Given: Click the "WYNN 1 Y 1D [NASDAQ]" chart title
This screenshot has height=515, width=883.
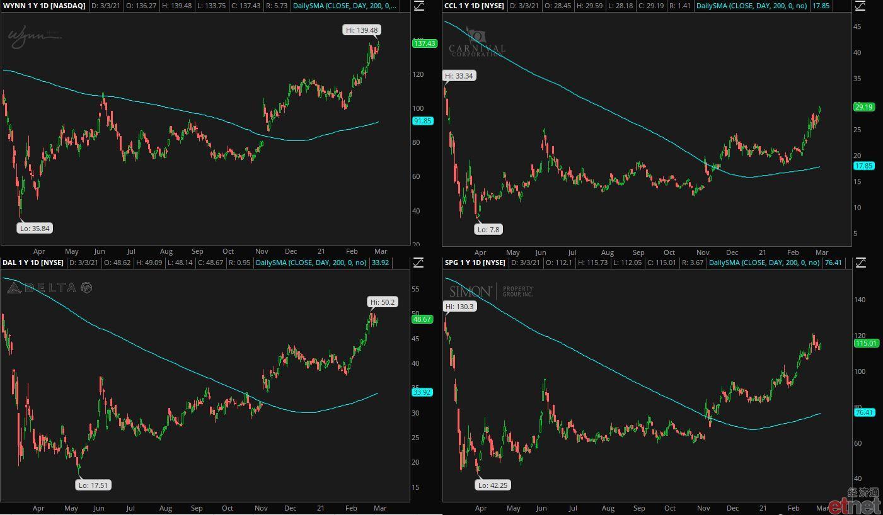Looking at the screenshot, I should pyautogui.click(x=44, y=6).
